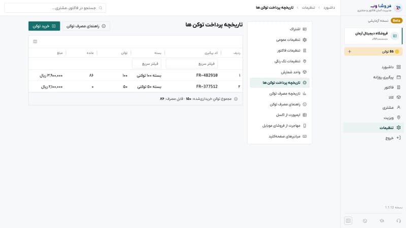This screenshot has height=228, width=406.
Task: Toggle the dark mode moon icon
Action: click(365, 221)
